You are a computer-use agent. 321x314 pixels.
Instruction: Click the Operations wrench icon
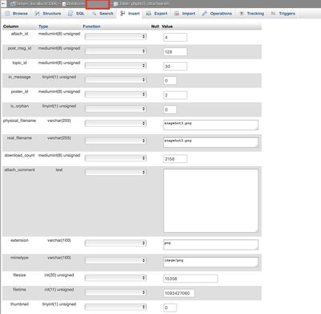pyautogui.click(x=205, y=14)
